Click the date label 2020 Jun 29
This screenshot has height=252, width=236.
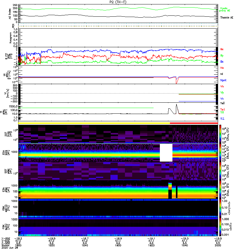point(10,248)
